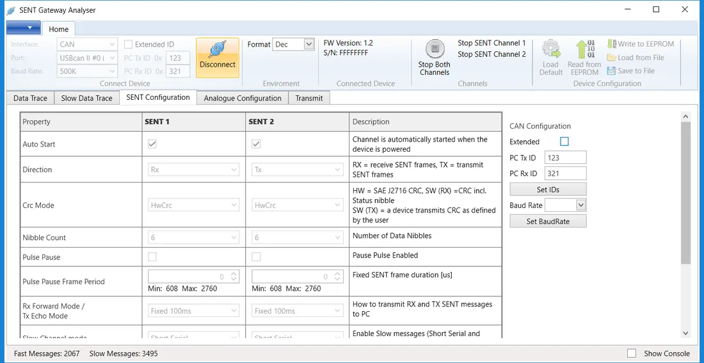Click the Set IDs button
This screenshot has height=363, width=704.
(548, 190)
